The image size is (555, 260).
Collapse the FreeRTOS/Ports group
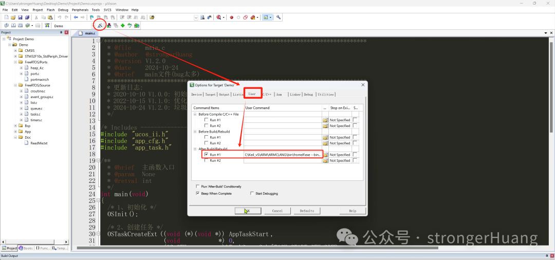click(15, 62)
